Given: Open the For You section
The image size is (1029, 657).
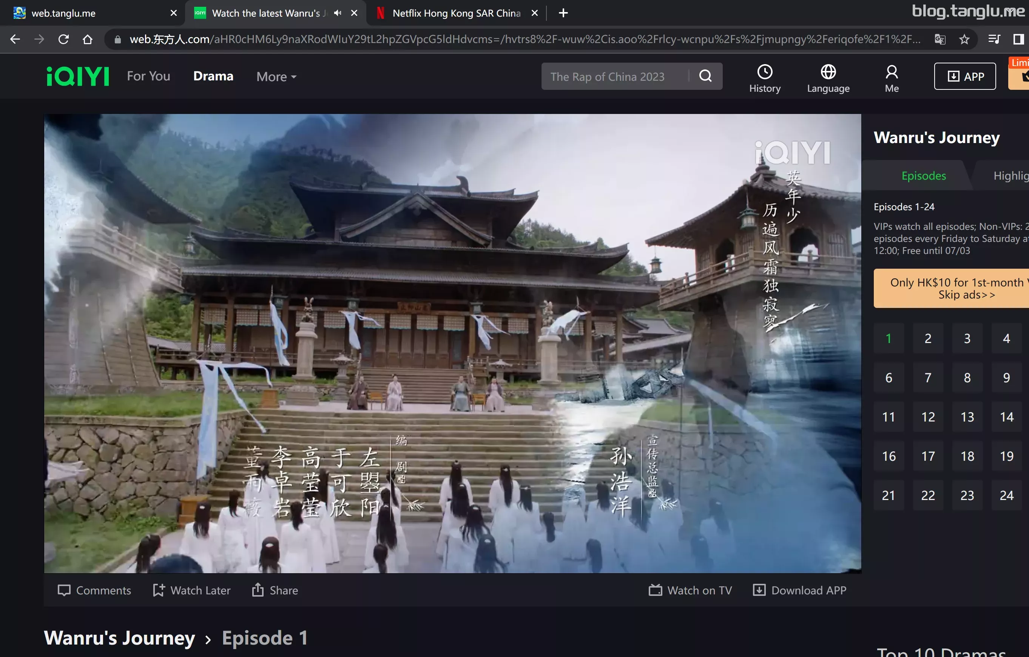Looking at the screenshot, I should [x=148, y=76].
